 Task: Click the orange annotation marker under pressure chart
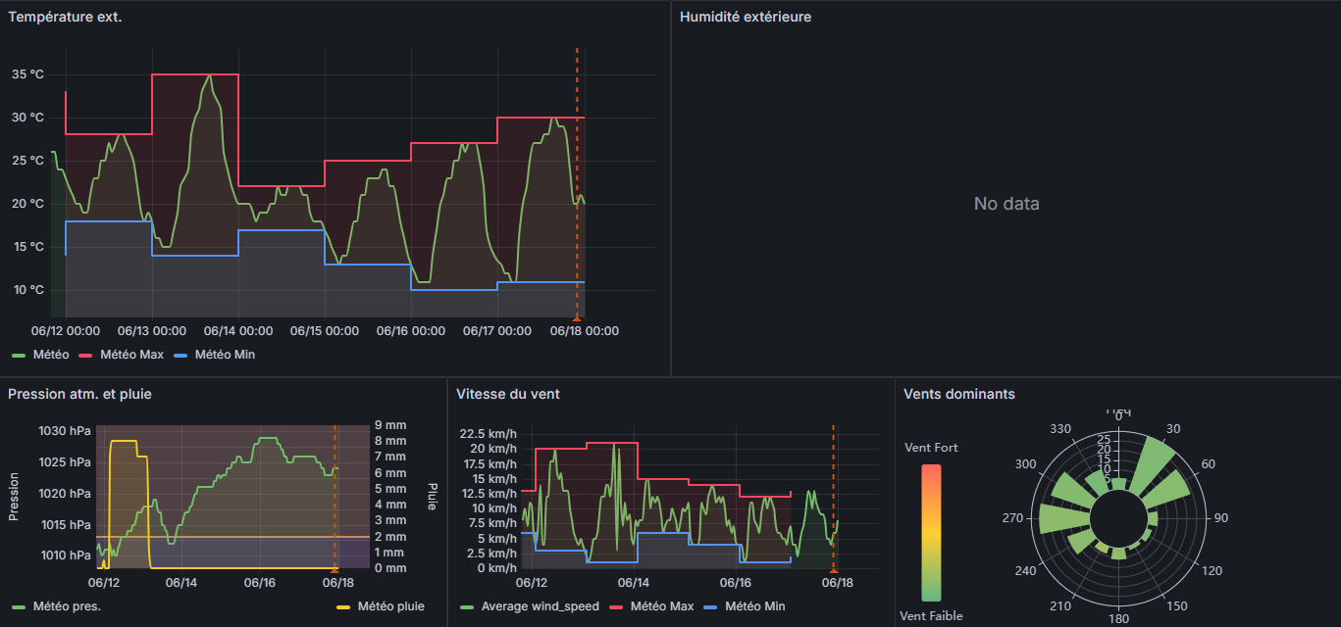pos(335,569)
